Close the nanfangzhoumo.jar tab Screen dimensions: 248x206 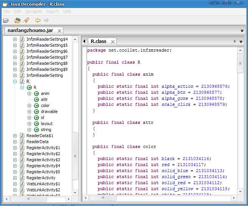click(x=59, y=31)
